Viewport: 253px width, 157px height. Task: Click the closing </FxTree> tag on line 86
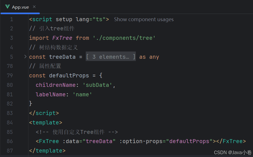click(x=231, y=141)
